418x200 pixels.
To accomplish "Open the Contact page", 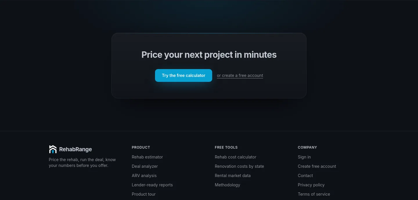I will click(305, 176).
